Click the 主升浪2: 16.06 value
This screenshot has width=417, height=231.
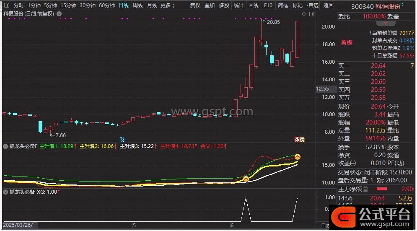point(98,146)
